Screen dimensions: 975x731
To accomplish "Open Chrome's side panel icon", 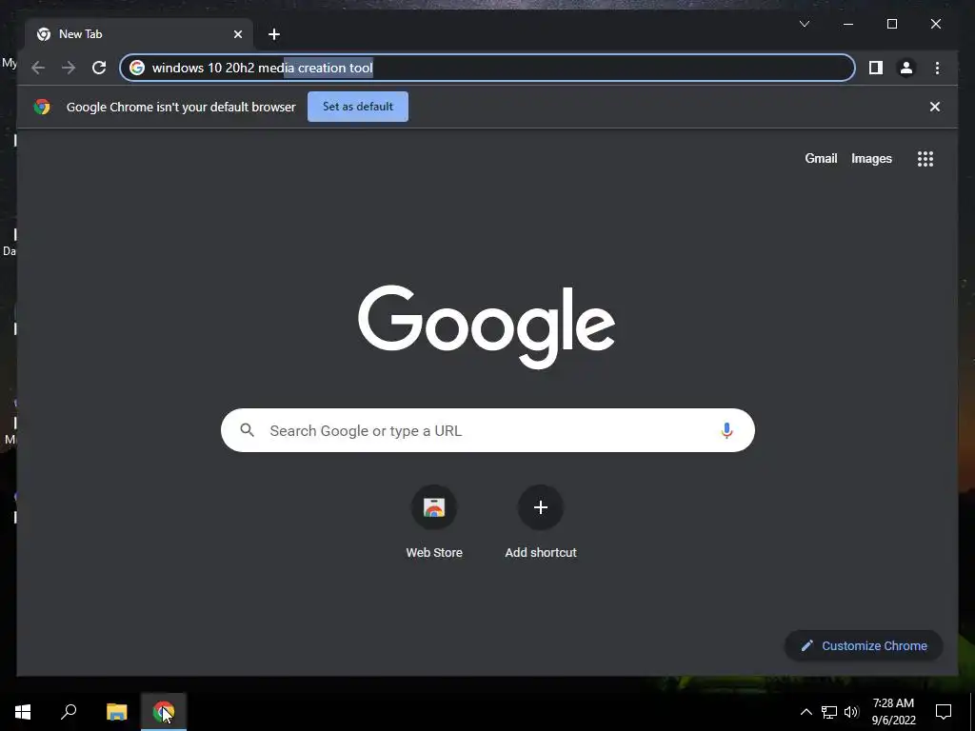I will coord(876,68).
